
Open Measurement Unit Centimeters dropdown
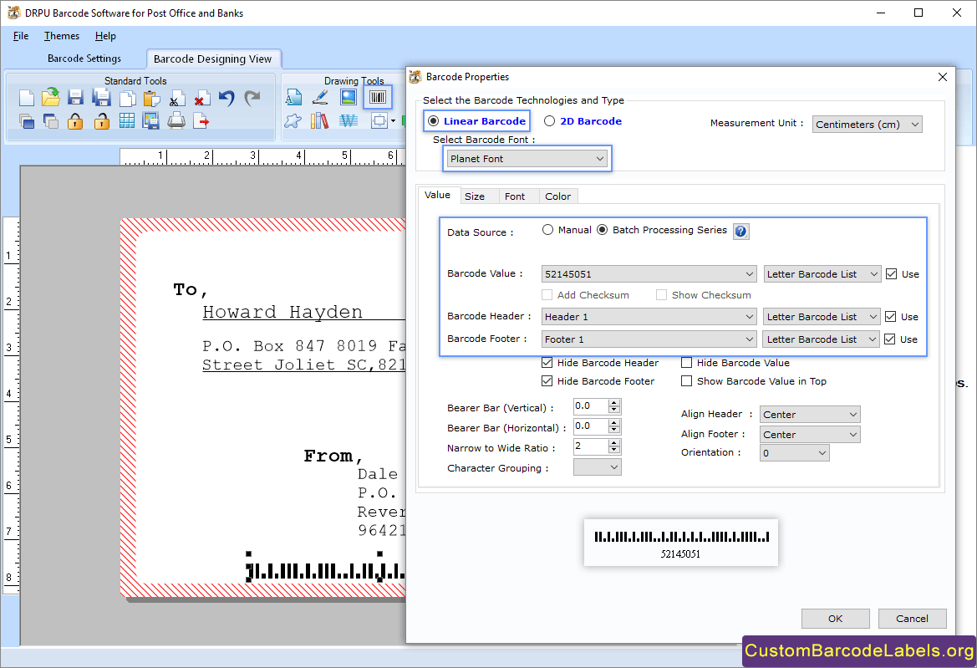[x=868, y=124]
